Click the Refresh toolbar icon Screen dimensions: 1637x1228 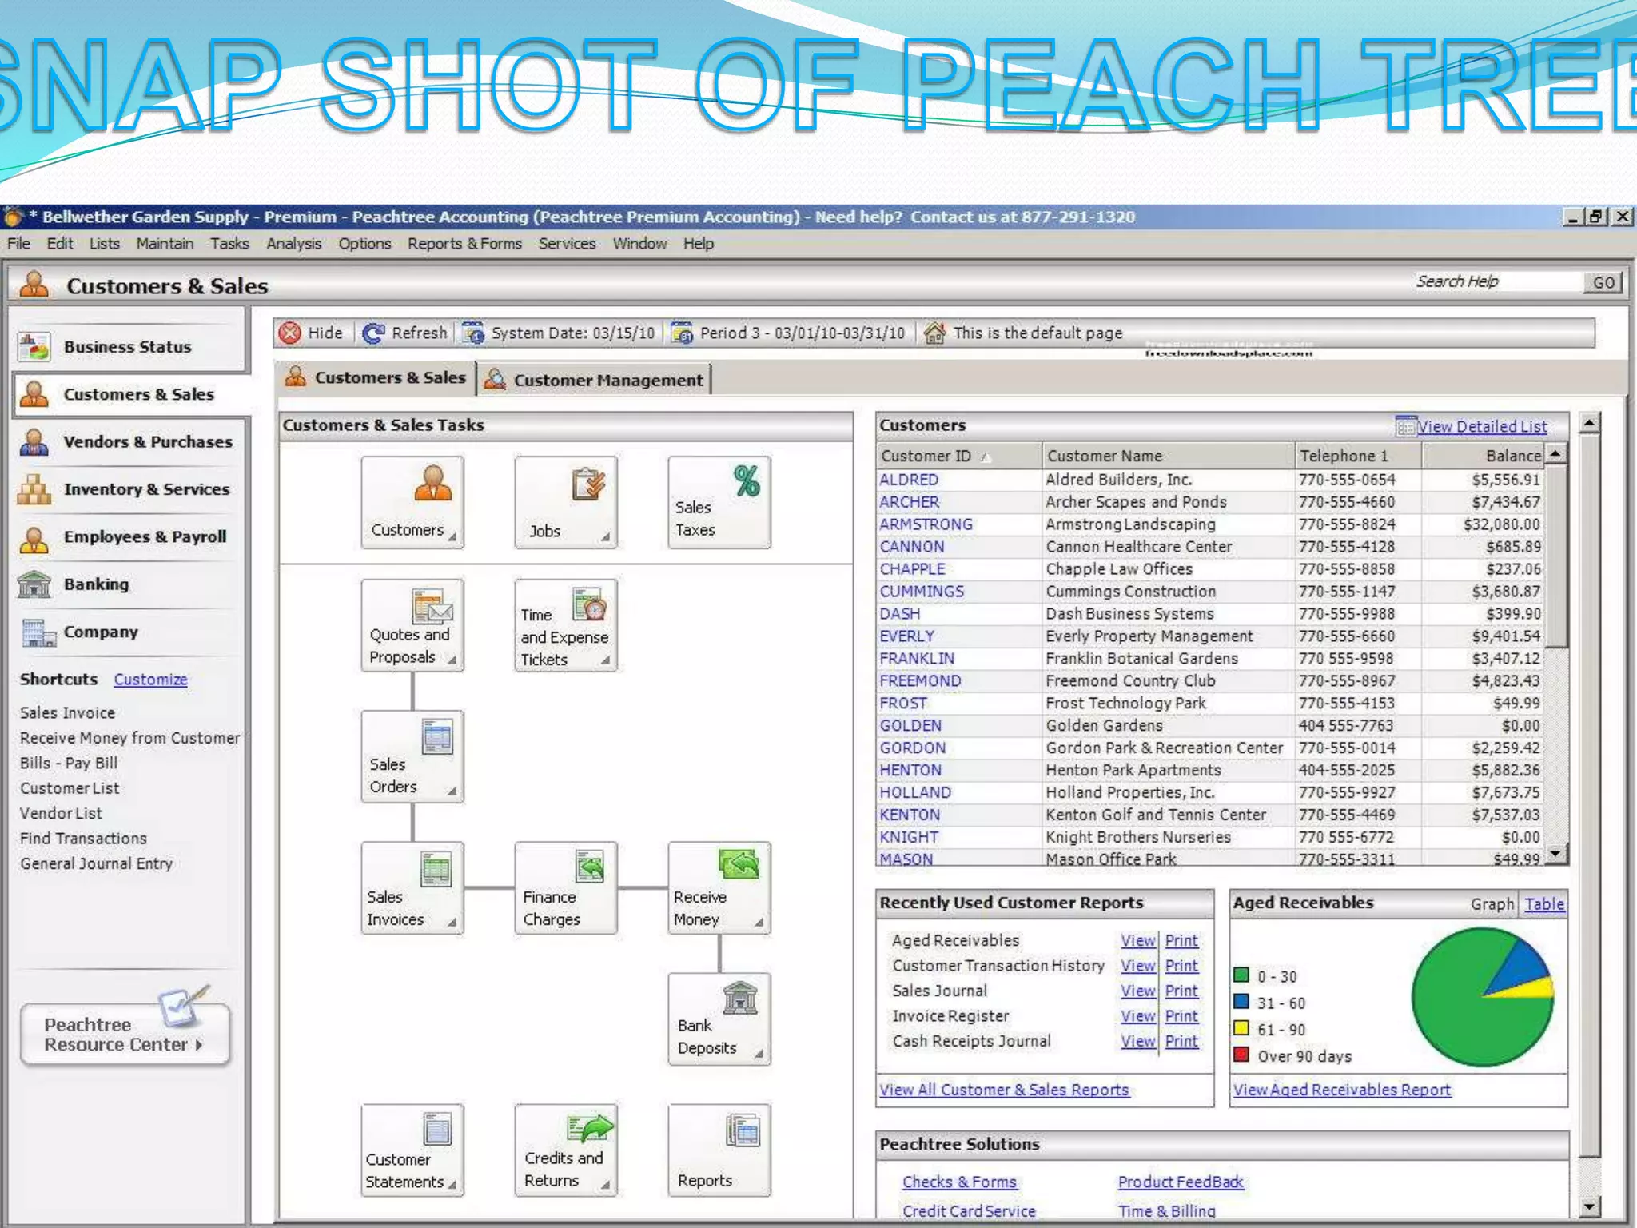[373, 333]
